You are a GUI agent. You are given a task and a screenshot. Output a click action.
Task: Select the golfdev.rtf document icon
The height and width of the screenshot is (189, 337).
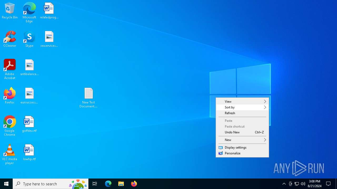pyautogui.click(x=29, y=124)
